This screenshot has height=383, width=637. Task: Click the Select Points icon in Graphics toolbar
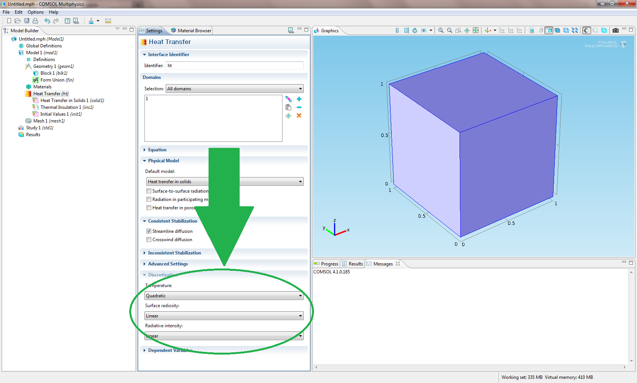(x=575, y=30)
